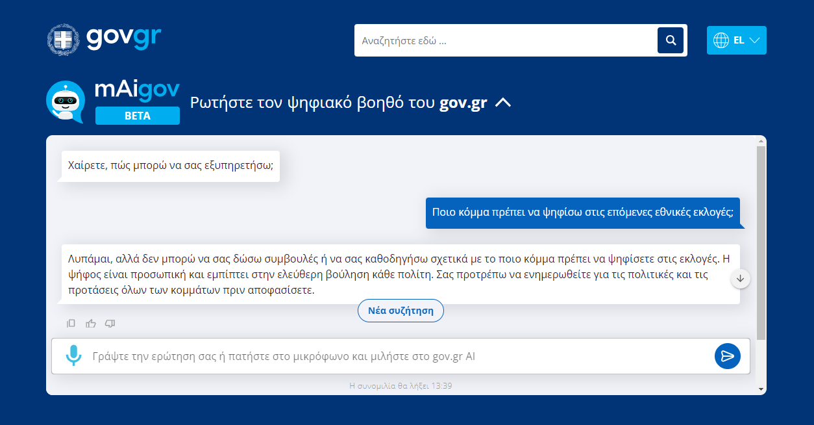This screenshot has height=425, width=814.
Task: Start a new chat with 'Νέα συζήτηση'
Action: [x=401, y=311]
